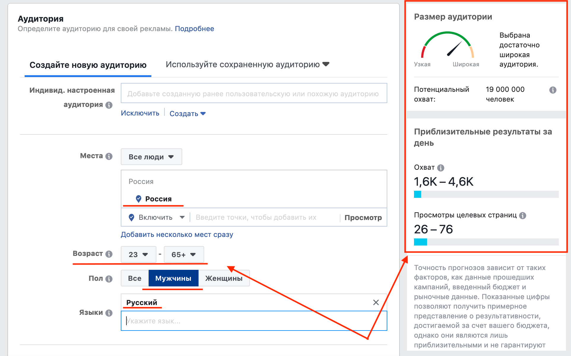Click info icon by Индивид. настроенная аудитория

pyautogui.click(x=109, y=105)
